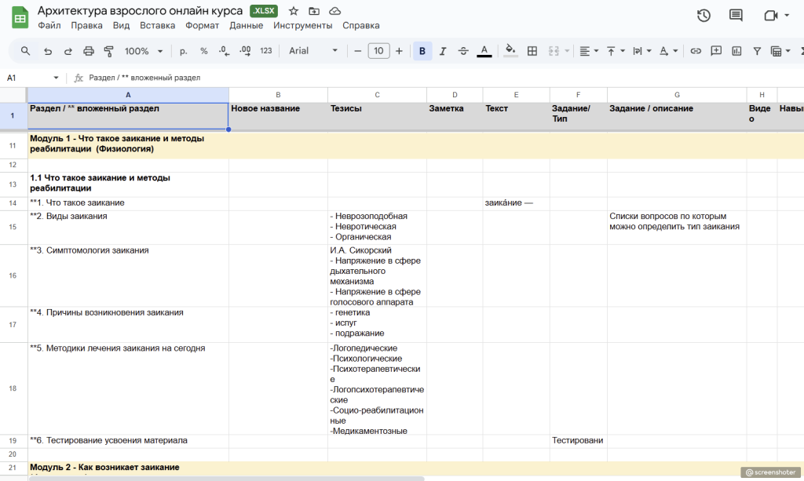Click the Format as percent button

[x=204, y=51]
